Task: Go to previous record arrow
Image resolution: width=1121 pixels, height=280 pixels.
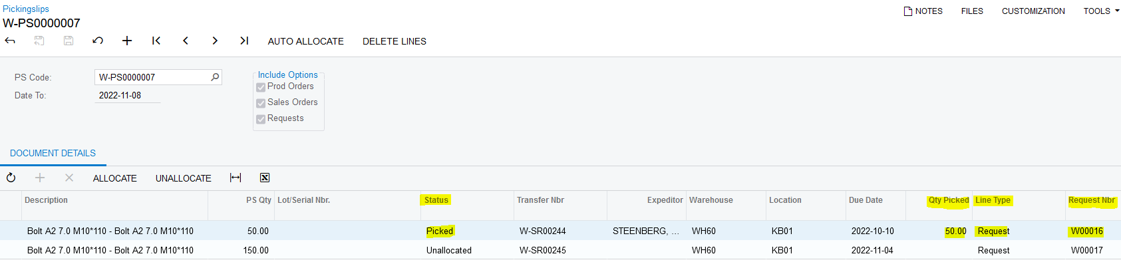Action: (x=186, y=41)
